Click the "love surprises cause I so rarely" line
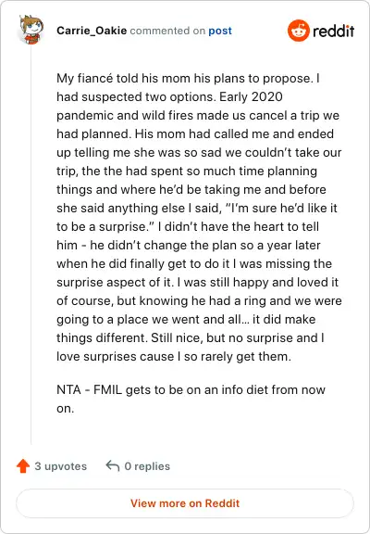370x534 pixels. pyautogui.click(x=174, y=357)
